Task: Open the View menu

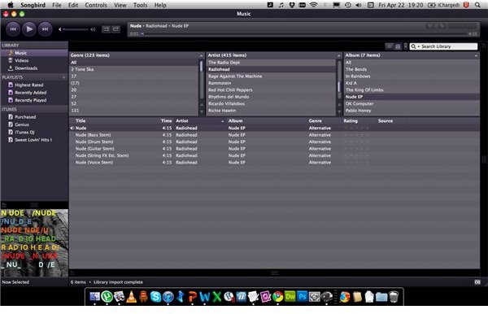Action: point(120,5)
